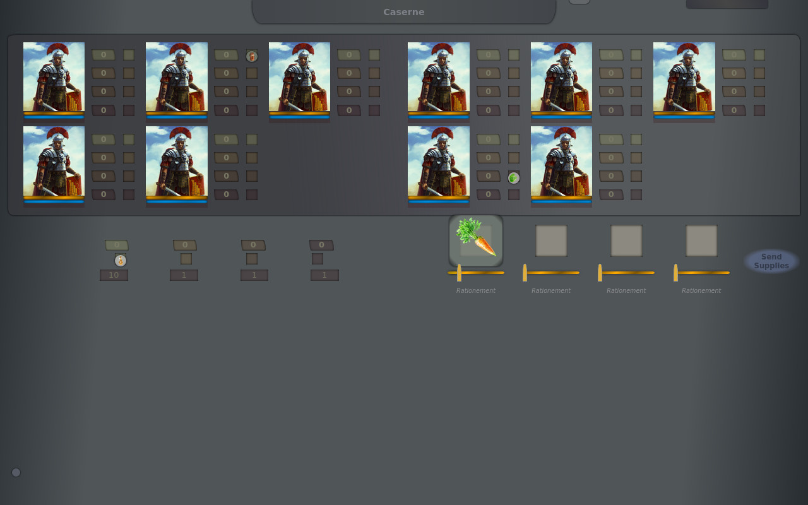This screenshot has width=808, height=505.
Task: Click the second Rationement slider handle
Action: click(525, 273)
